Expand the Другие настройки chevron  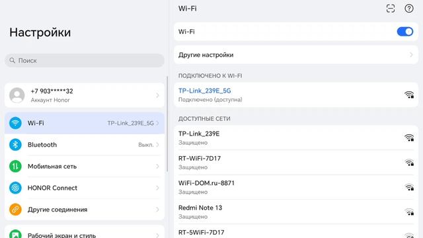[x=411, y=55]
